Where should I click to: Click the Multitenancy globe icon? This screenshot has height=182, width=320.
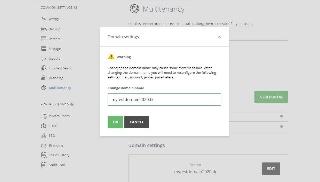tap(43, 87)
